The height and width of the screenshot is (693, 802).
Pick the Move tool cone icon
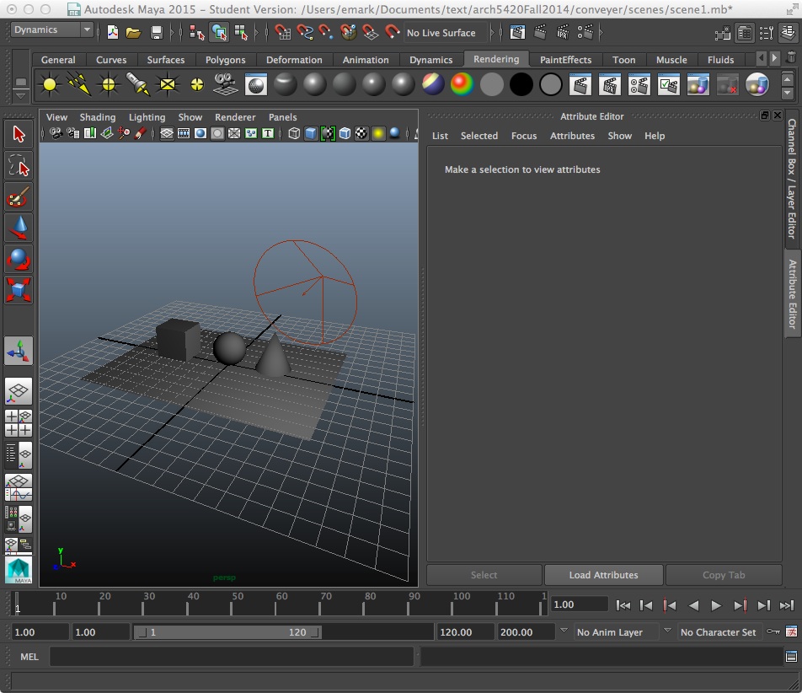click(x=19, y=228)
